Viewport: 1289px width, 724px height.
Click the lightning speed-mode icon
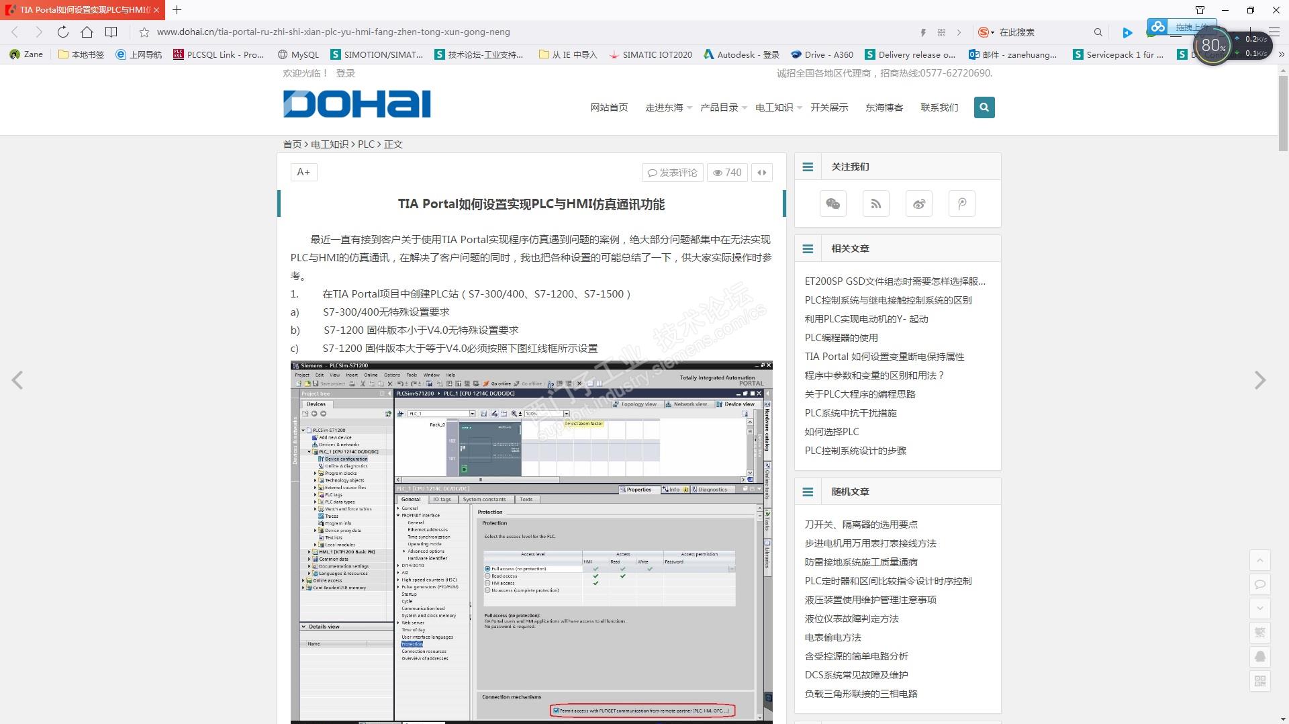coord(923,32)
